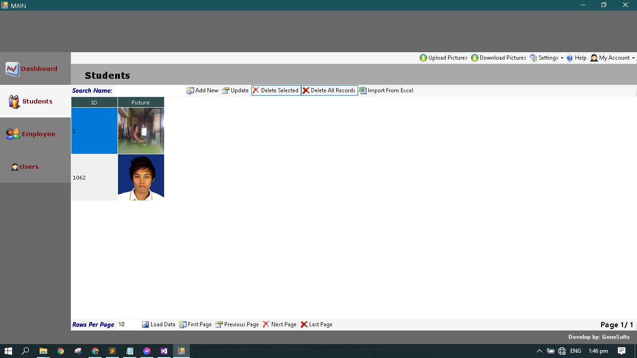Click the Import From Excel icon
The width and height of the screenshot is (637, 358).
click(363, 90)
